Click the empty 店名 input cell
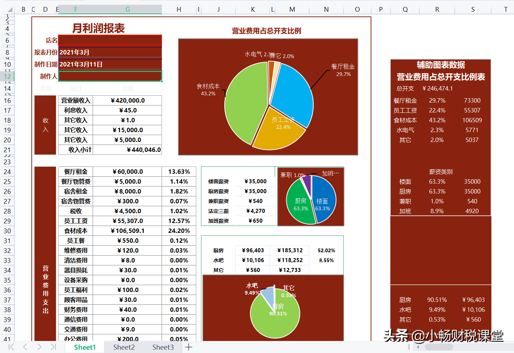 tap(109, 40)
